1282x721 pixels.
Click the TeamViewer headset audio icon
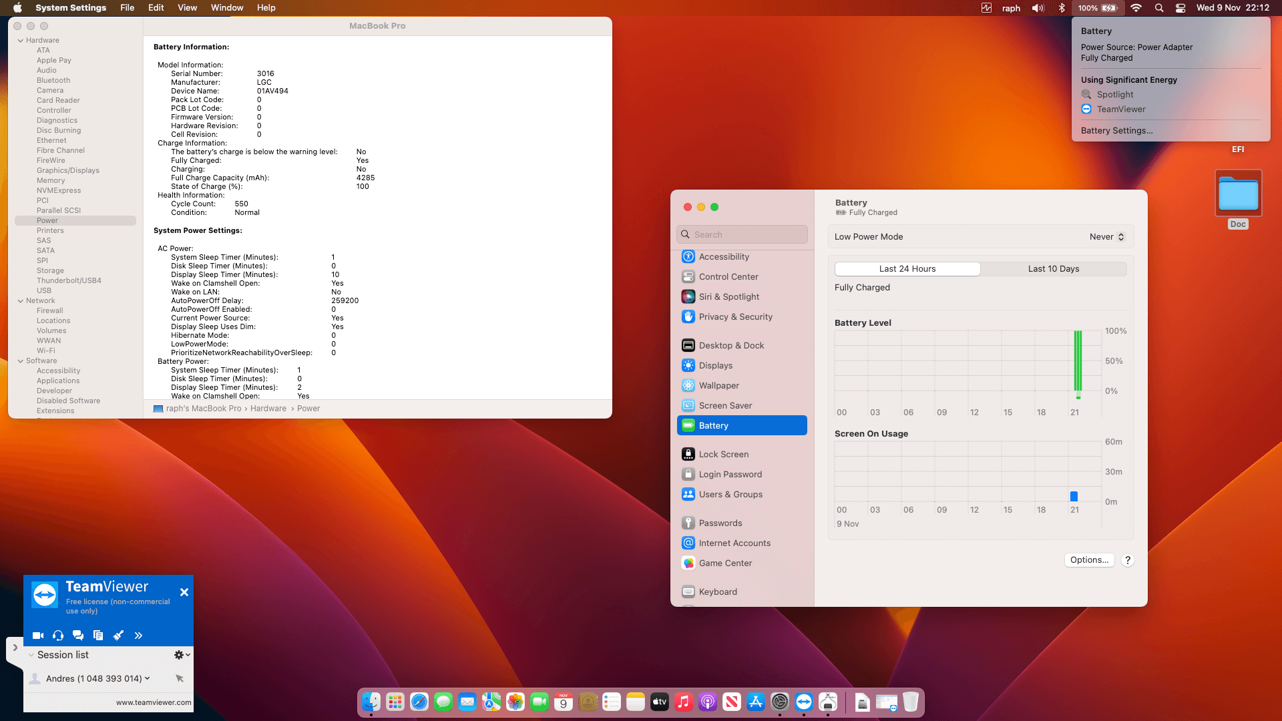click(58, 636)
